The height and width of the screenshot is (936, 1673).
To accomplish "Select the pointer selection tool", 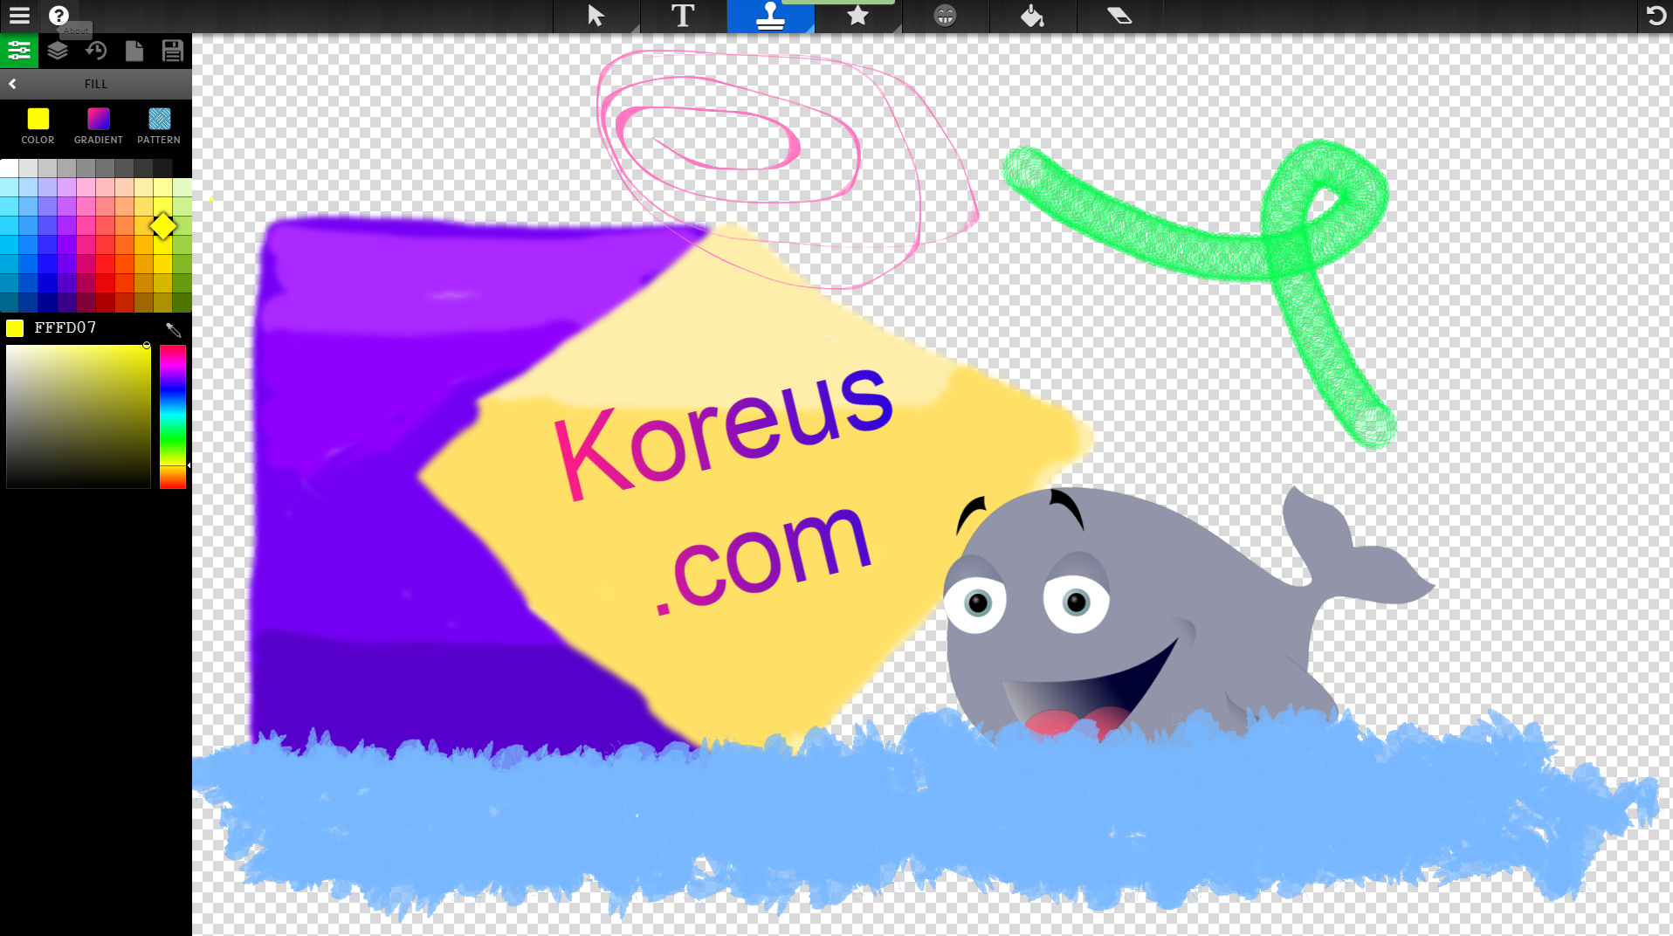I will pos(596,16).
